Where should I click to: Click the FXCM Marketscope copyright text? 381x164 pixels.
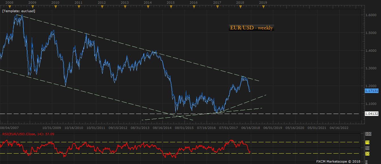pos(338,161)
